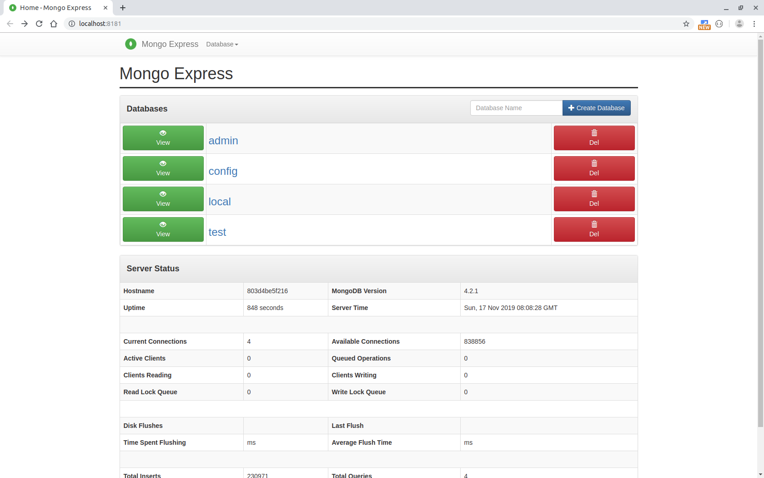The width and height of the screenshot is (764, 478).
Task: Select hostname value 803d4be5f216
Action: [267, 291]
